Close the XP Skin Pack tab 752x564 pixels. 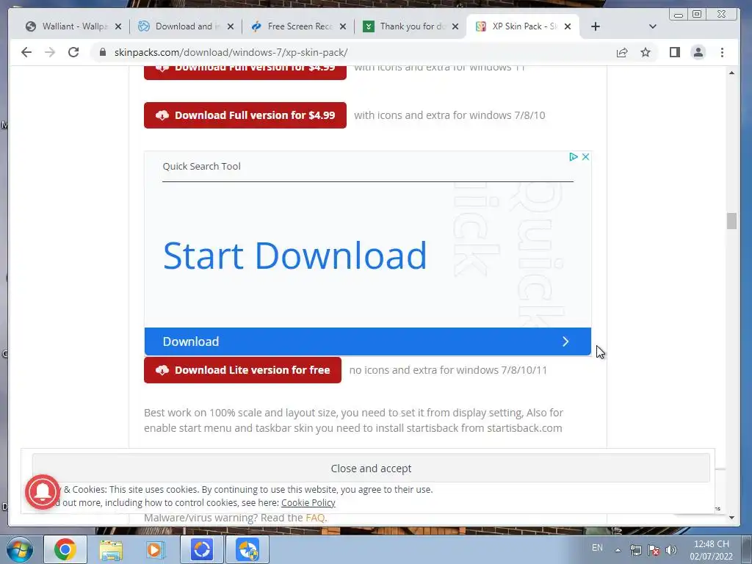[568, 26]
